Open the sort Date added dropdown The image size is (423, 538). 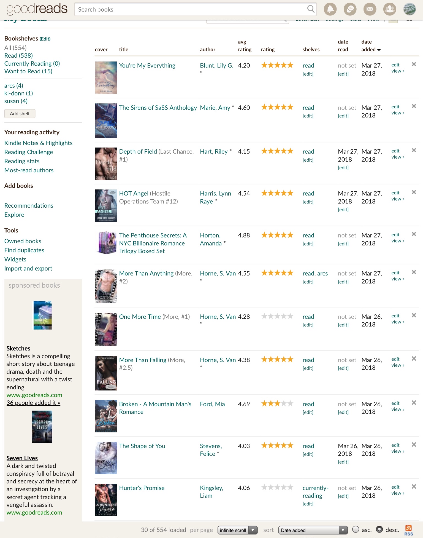tap(313, 530)
